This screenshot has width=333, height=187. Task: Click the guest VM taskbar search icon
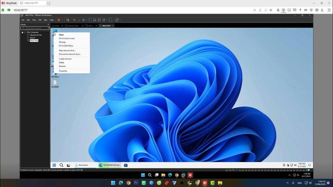(x=61, y=165)
